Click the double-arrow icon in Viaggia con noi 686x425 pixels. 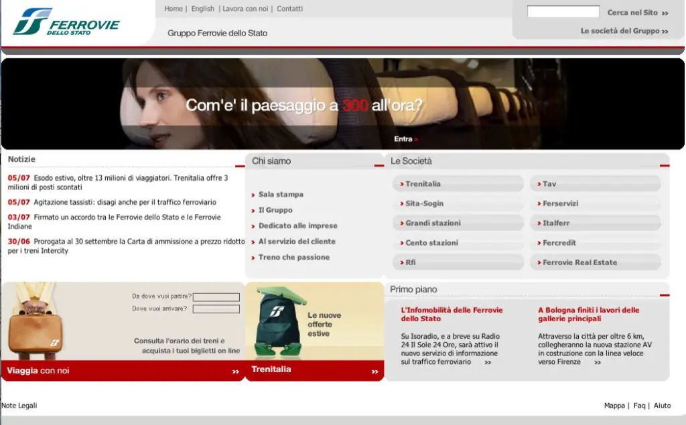click(x=236, y=371)
